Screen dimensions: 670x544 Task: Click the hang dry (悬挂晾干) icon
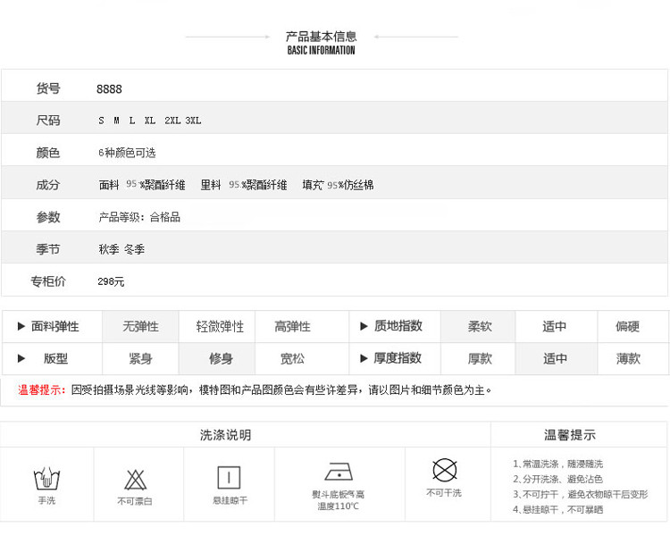[230, 477]
